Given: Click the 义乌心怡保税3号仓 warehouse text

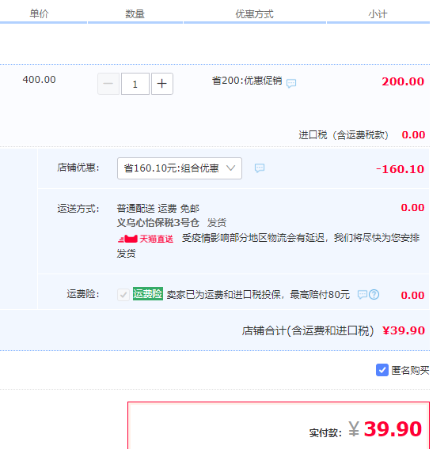Looking at the screenshot, I should point(158,223).
